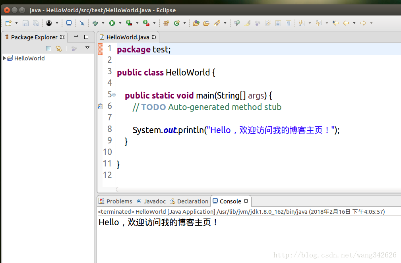This screenshot has height=263, width=401.
Task: Toggle Word Wrap toolbar icon
Action: pyautogui.click(x=268, y=23)
